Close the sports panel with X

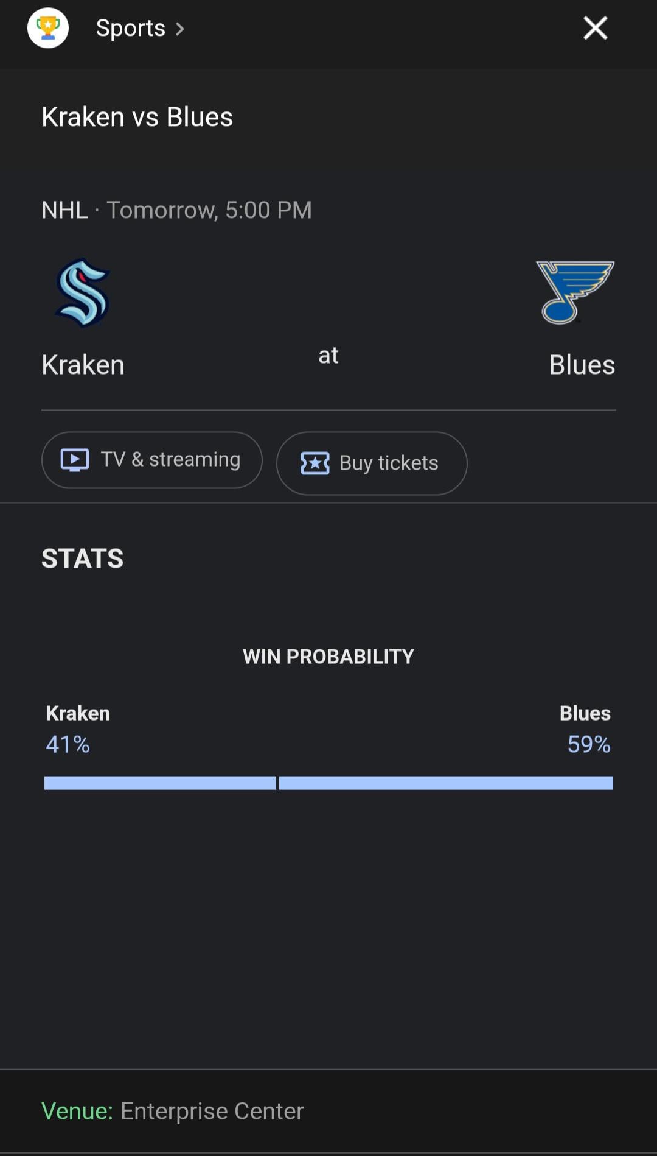click(595, 28)
